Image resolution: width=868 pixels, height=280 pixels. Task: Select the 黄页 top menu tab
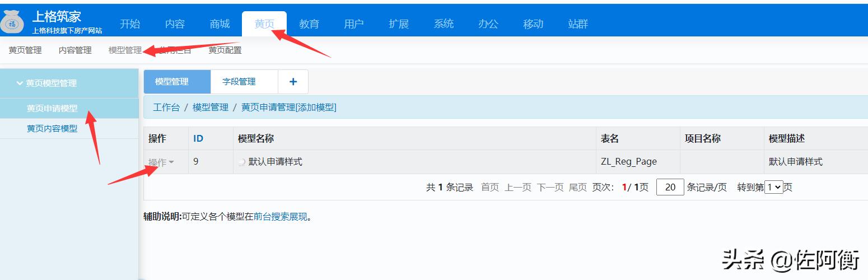pyautogui.click(x=264, y=24)
